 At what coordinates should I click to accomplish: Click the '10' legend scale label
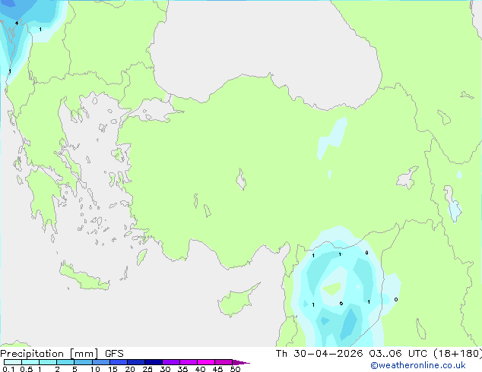click(95, 369)
